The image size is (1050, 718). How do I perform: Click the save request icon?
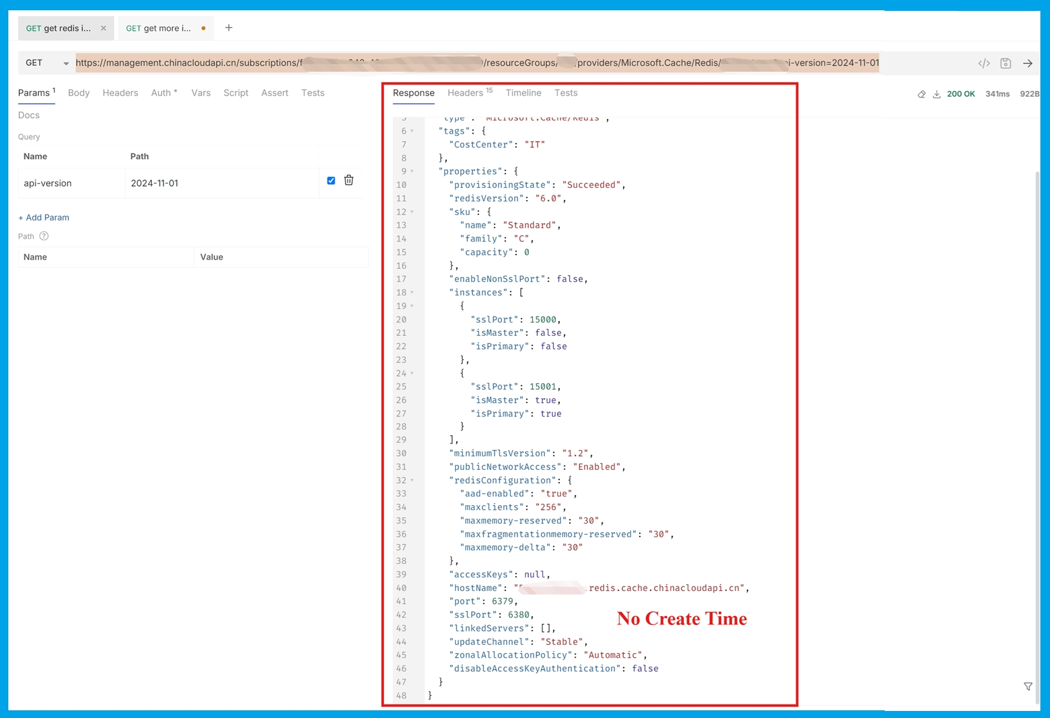(x=1005, y=63)
